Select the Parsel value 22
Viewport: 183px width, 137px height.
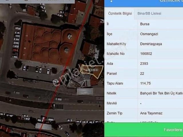pyautogui.click(x=142, y=73)
